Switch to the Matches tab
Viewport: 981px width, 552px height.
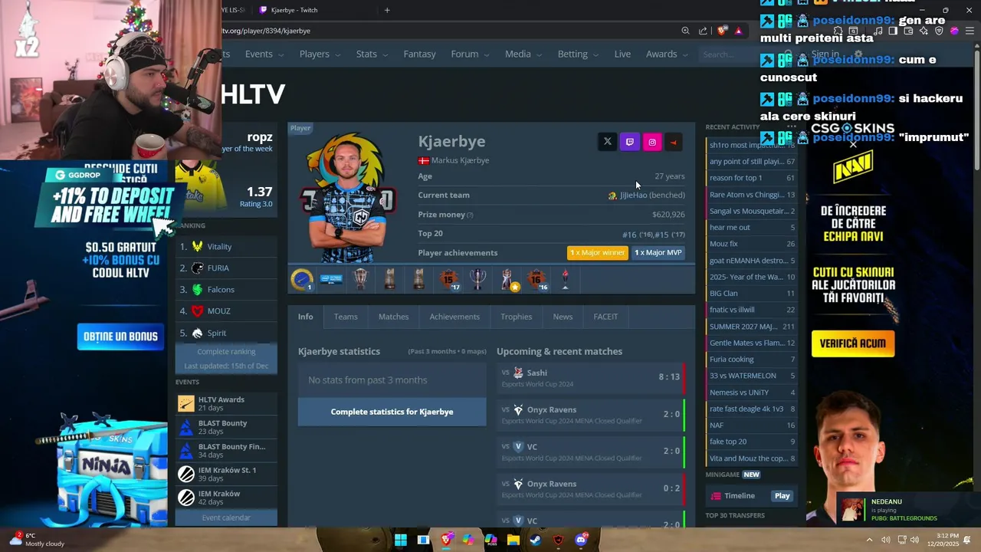393,317
